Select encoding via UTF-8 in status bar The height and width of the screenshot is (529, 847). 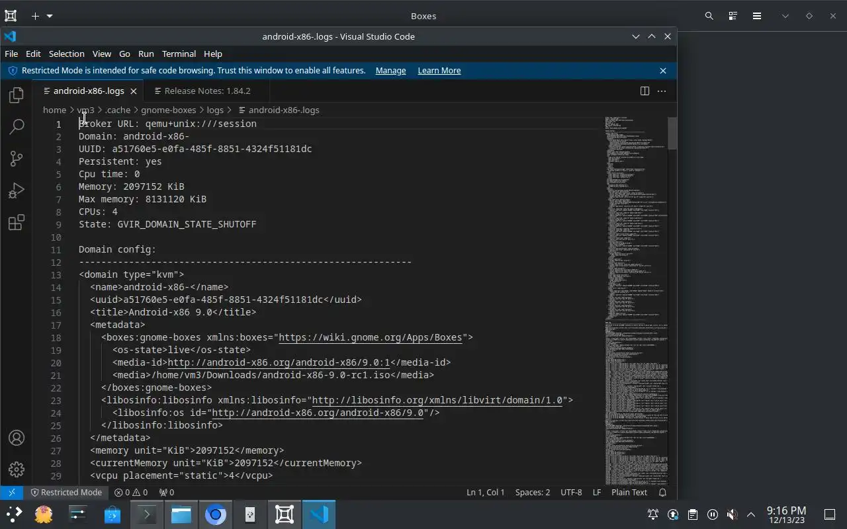571,492
